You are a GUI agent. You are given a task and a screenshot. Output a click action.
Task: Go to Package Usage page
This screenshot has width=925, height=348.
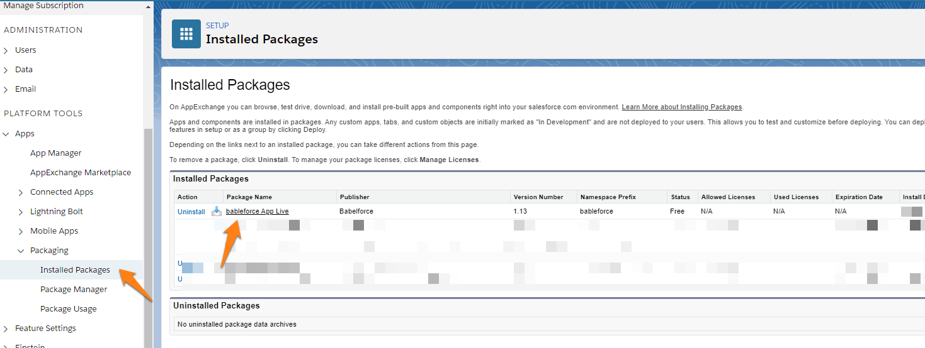click(x=68, y=309)
